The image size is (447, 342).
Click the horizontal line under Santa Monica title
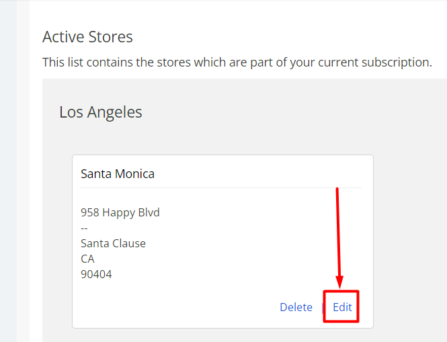point(221,187)
